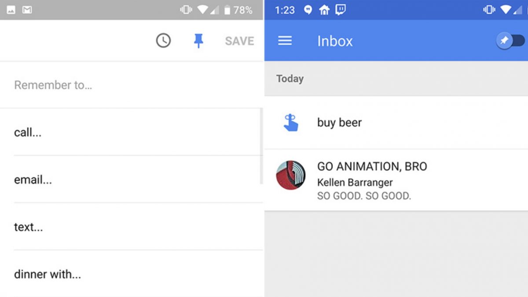Toggle the blue pin icon on reminder
This screenshot has width=528, height=297.
(x=198, y=41)
